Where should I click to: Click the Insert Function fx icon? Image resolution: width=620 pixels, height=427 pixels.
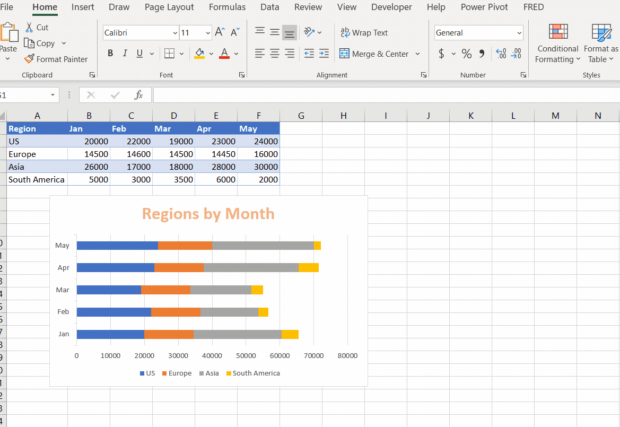coord(138,95)
